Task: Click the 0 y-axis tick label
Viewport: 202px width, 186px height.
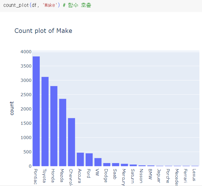Action: pyautogui.click(x=30, y=166)
